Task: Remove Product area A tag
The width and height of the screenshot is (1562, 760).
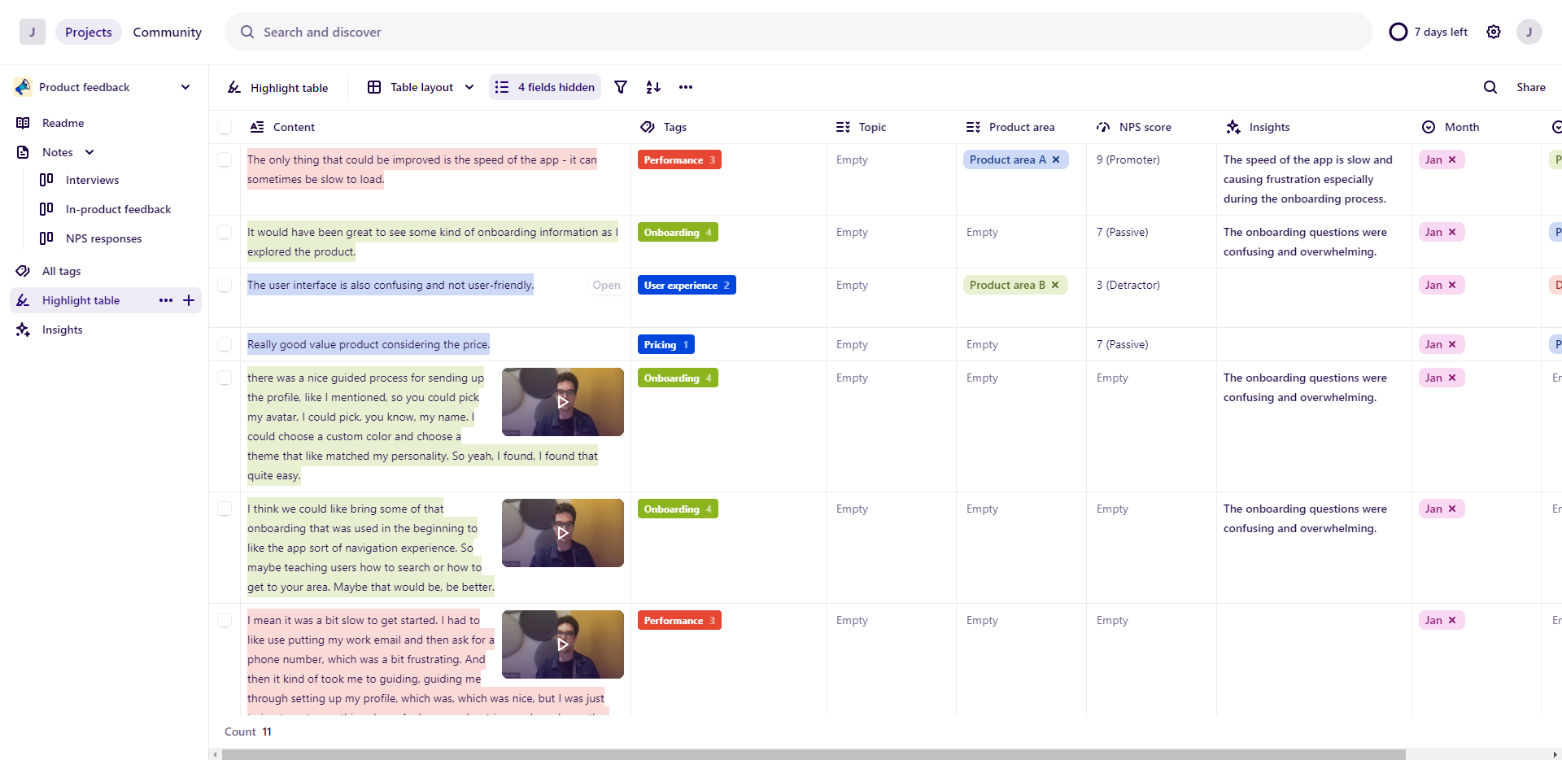Action: (x=1056, y=159)
